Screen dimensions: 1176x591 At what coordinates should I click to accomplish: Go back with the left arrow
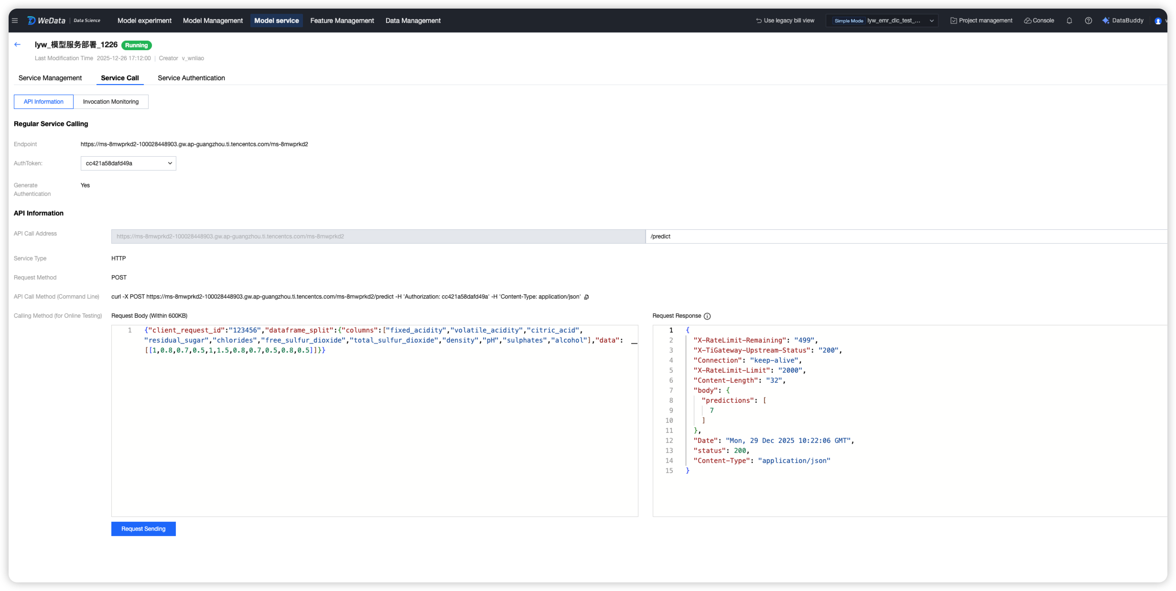[x=18, y=44]
